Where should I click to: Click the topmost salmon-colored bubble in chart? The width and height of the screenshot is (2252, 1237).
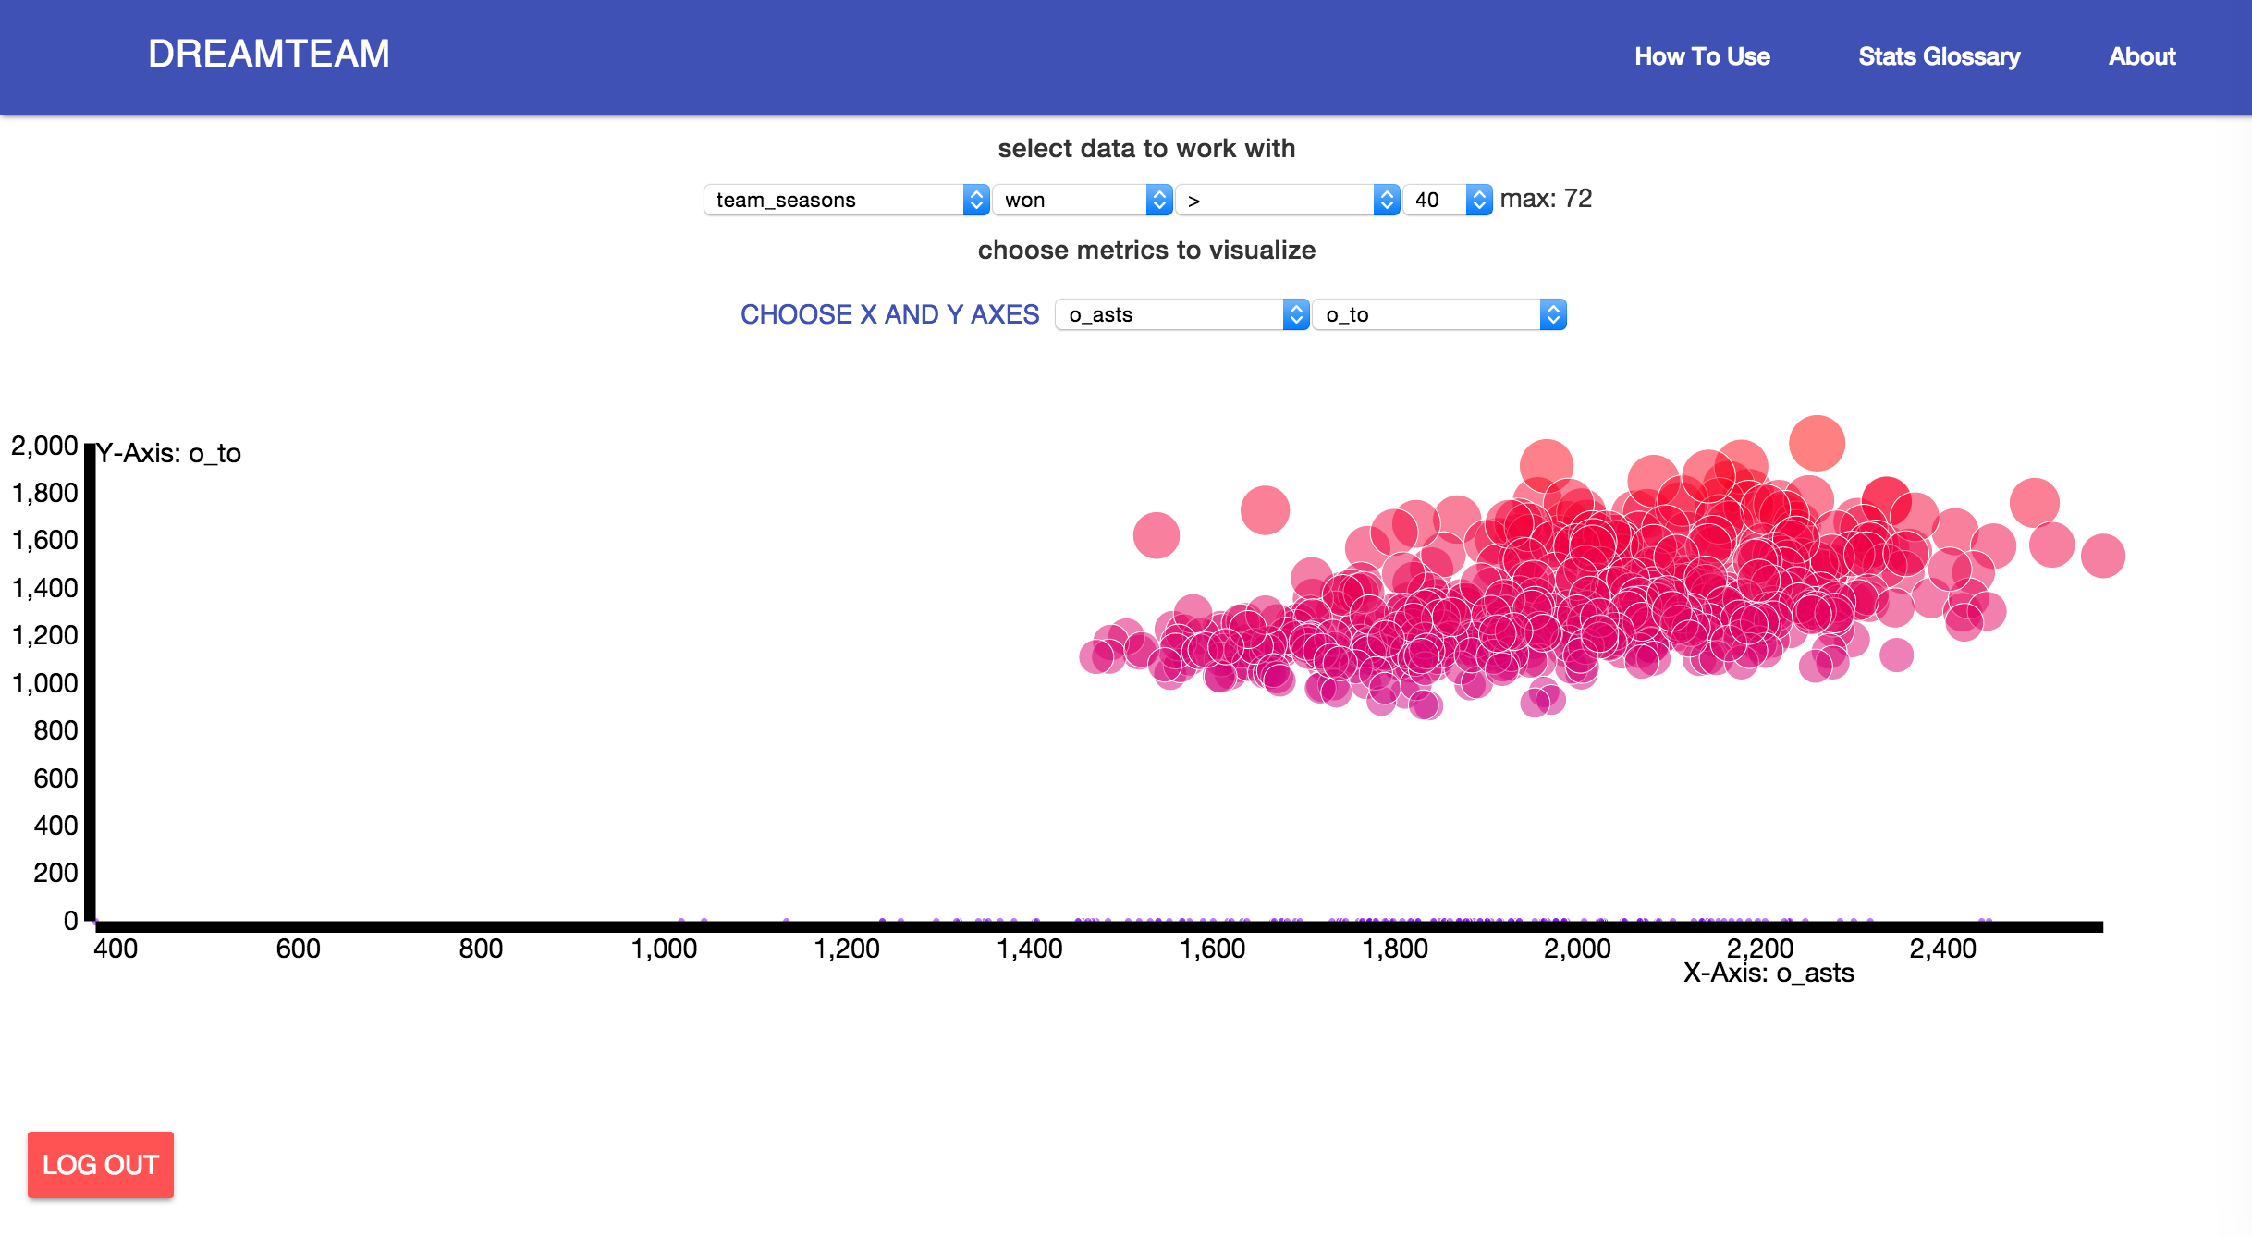coord(1817,443)
